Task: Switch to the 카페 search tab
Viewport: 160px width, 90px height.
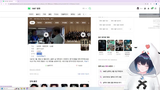Action: (x=44, y=14)
